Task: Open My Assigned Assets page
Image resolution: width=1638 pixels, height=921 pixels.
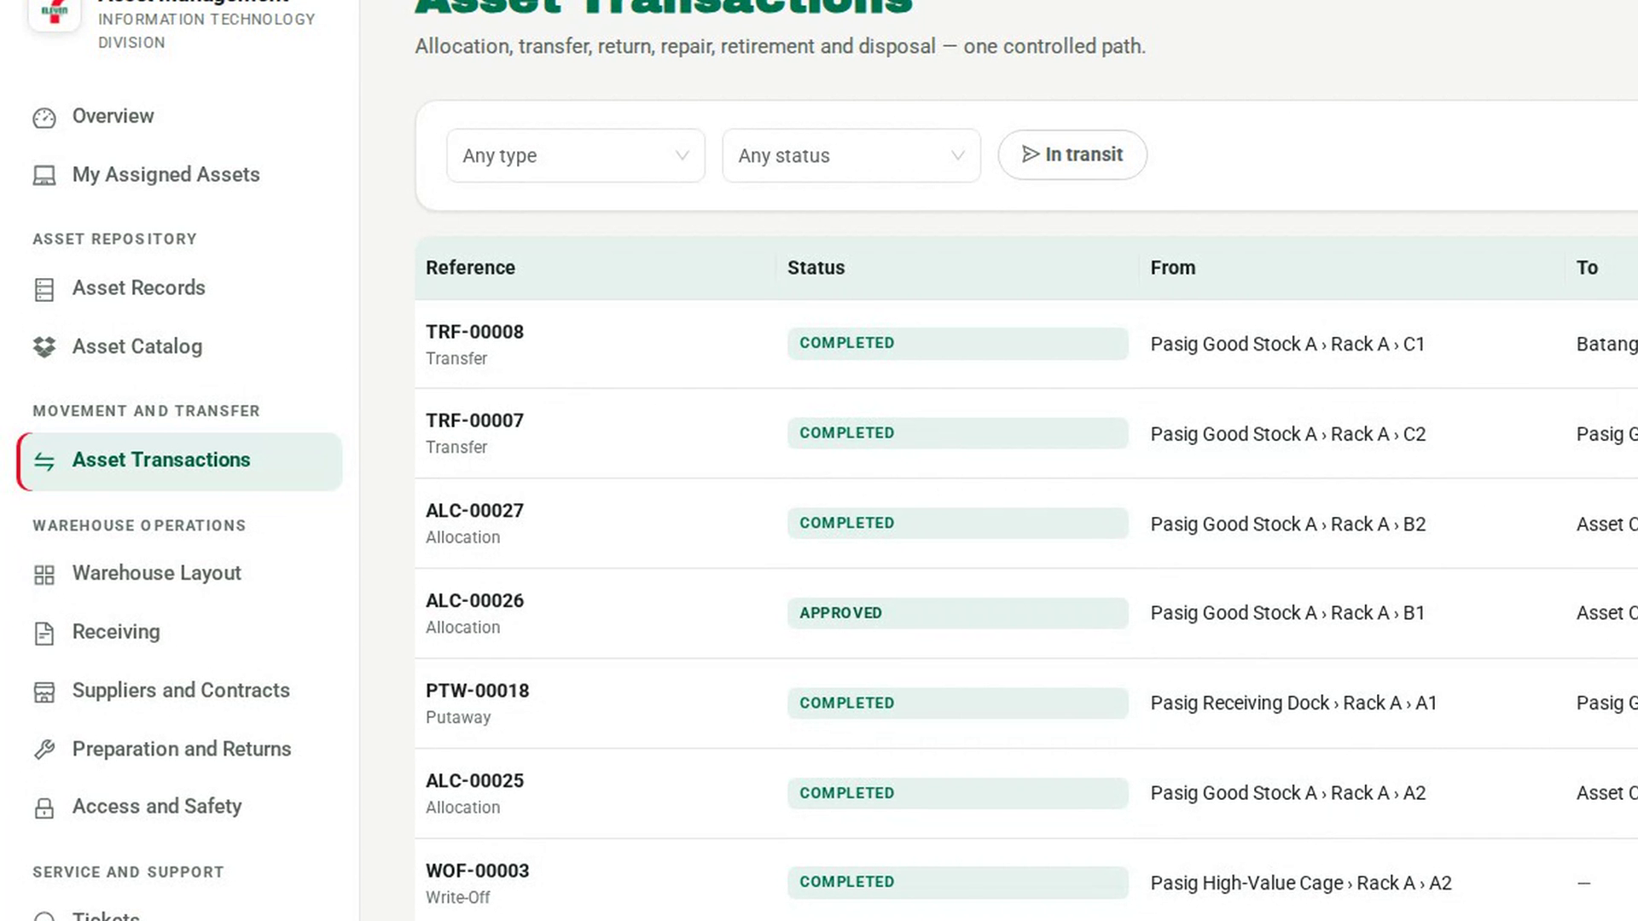Action: pos(179,175)
